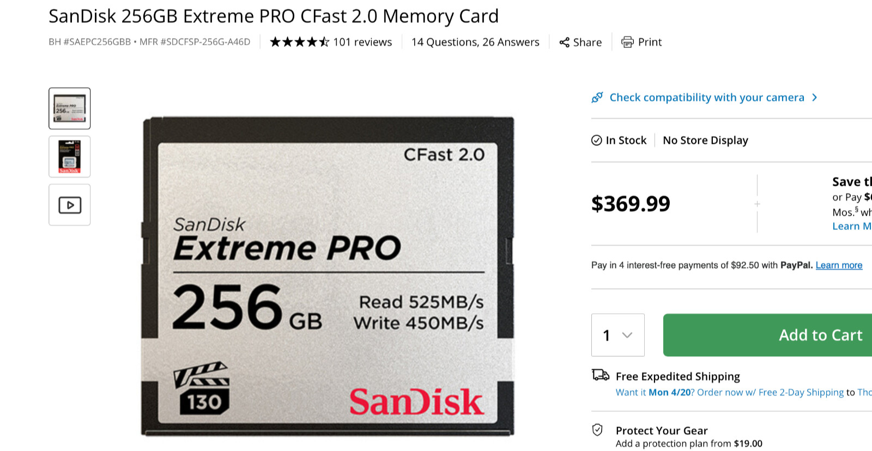The height and width of the screenshot is (451, 872).
Task: Click the star rating icons
Action: point(299,42)
